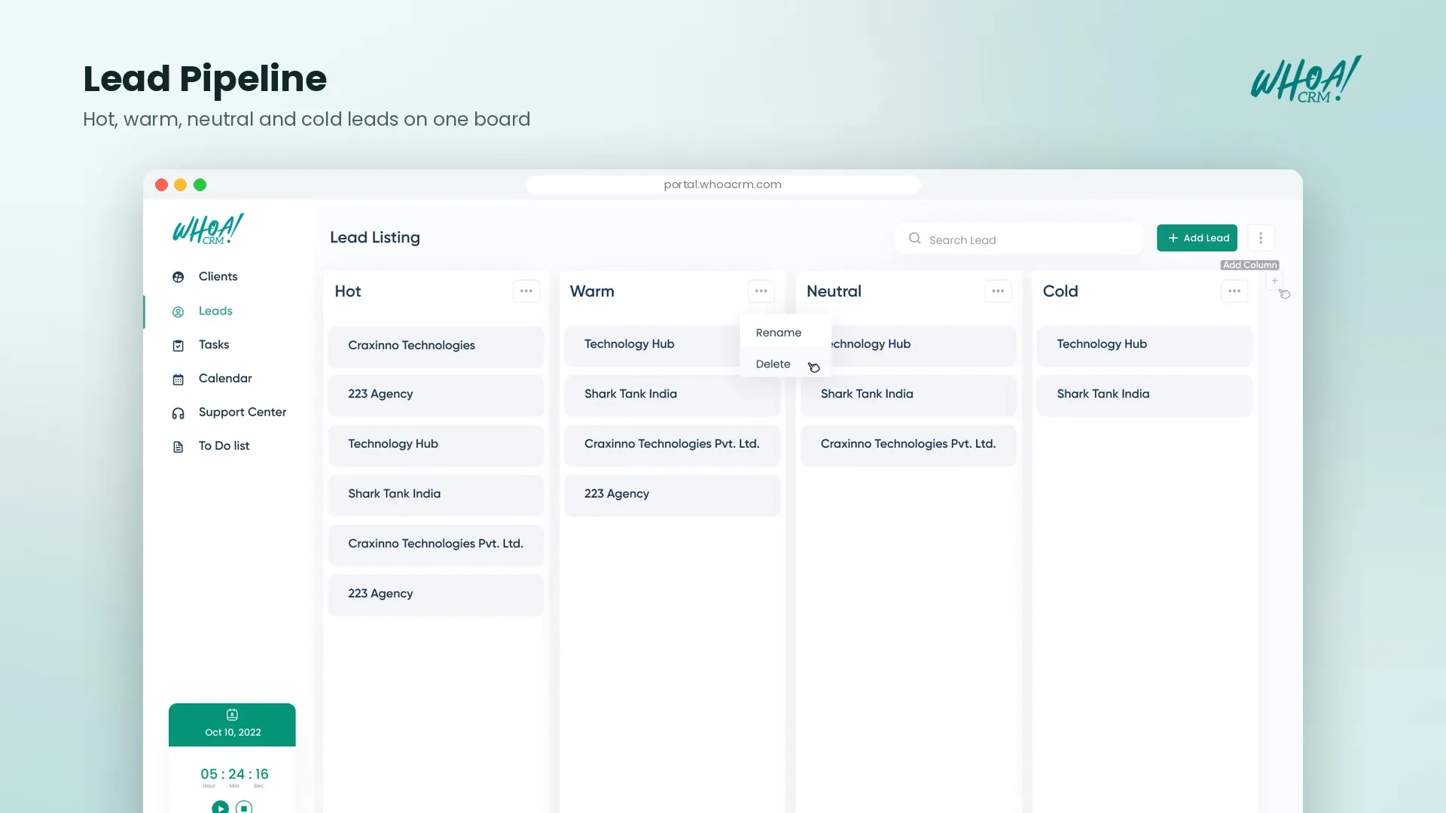The width and height of the screenshot is (1446, 813).
Task: Go to the Tasks page
Action: 214,345
